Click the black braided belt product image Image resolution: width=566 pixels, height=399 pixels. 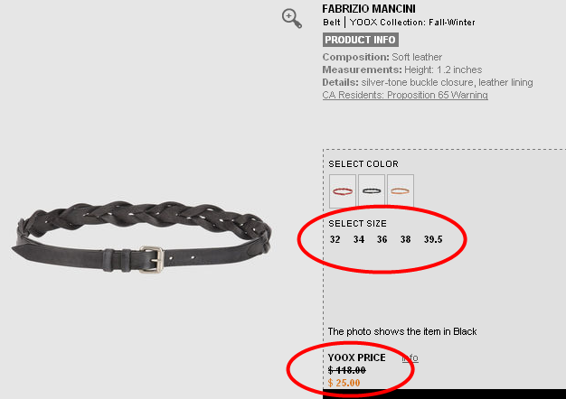pyautogui.click(x=142, y=237)
